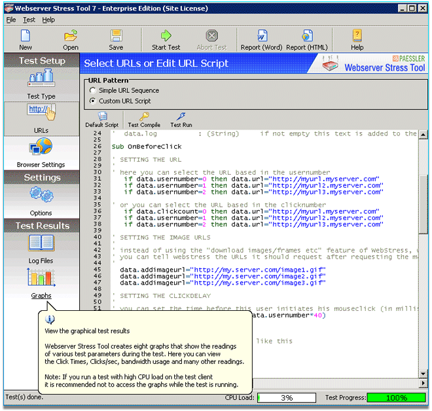
Task: Click line number 26 in the gutter
Action: [x=98, y=146]
